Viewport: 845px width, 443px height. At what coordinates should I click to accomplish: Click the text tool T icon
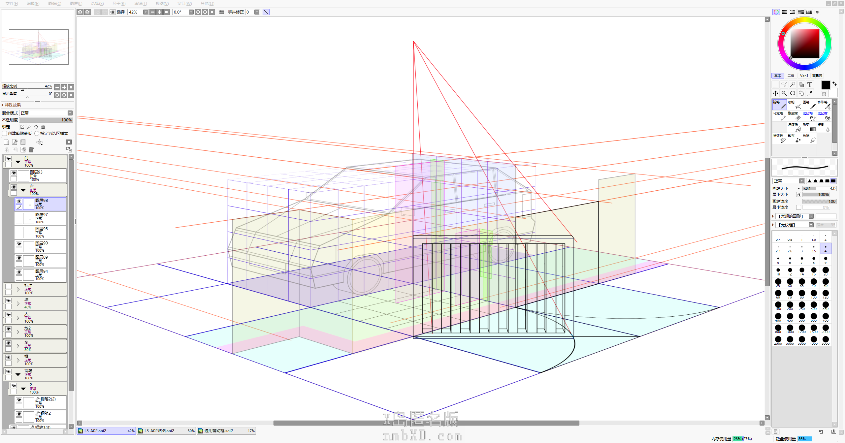(810, 85)
